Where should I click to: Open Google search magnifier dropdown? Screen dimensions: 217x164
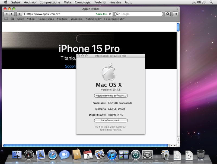coord(118,14)
